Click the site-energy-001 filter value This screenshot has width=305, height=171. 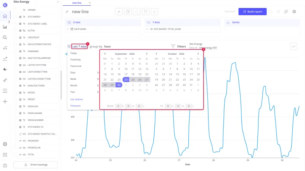(x=208, y=48)
